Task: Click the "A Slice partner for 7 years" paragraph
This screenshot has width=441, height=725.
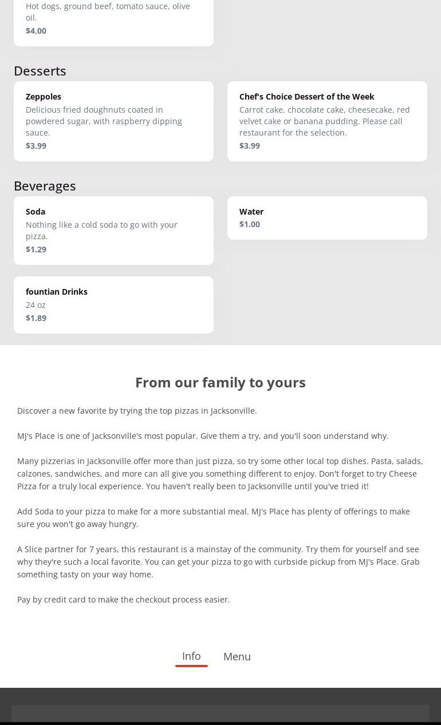Action: pos(218,562)
